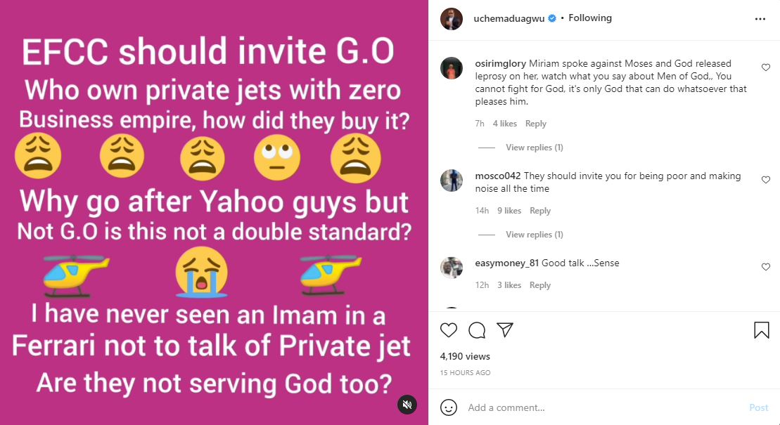Open the emoji picker in the comment box
780x425 pixels.
tap(449, 407)
